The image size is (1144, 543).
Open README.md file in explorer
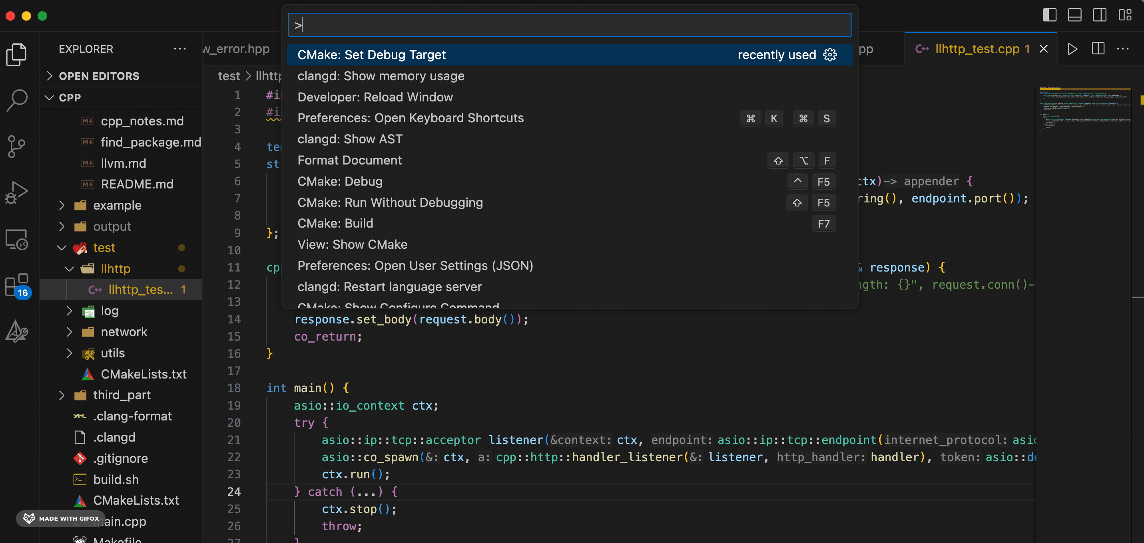(137, 184)
